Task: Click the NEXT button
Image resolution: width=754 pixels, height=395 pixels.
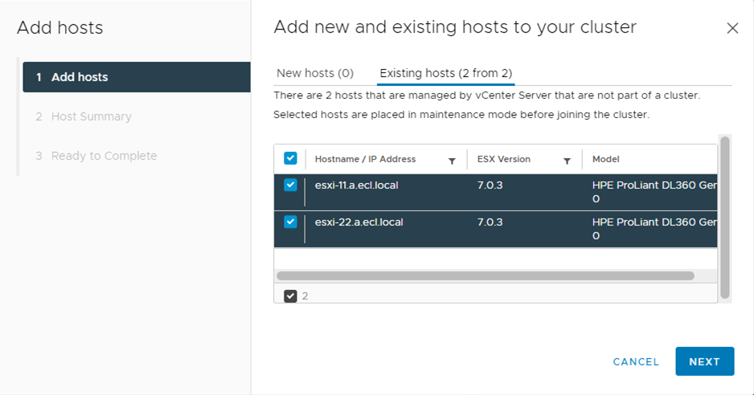Action: [704, 361]
